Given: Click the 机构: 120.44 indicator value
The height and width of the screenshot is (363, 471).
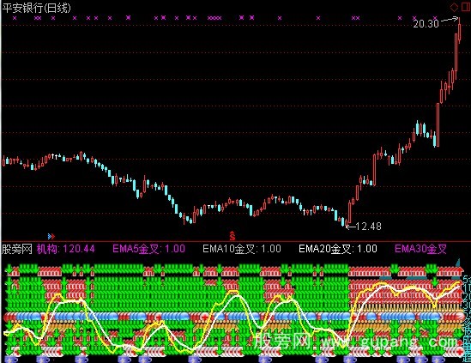Looking at the screenshot, I should point(66,249).
